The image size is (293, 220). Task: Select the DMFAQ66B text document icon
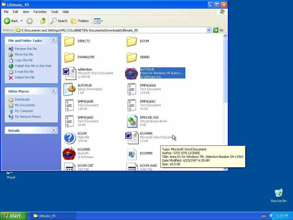(x=69, y=105)
